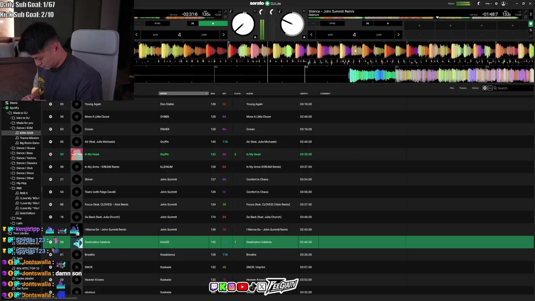The image size is (535, 301).
Task: Click Spotify source icon on Ocean row
Action: 51,129
